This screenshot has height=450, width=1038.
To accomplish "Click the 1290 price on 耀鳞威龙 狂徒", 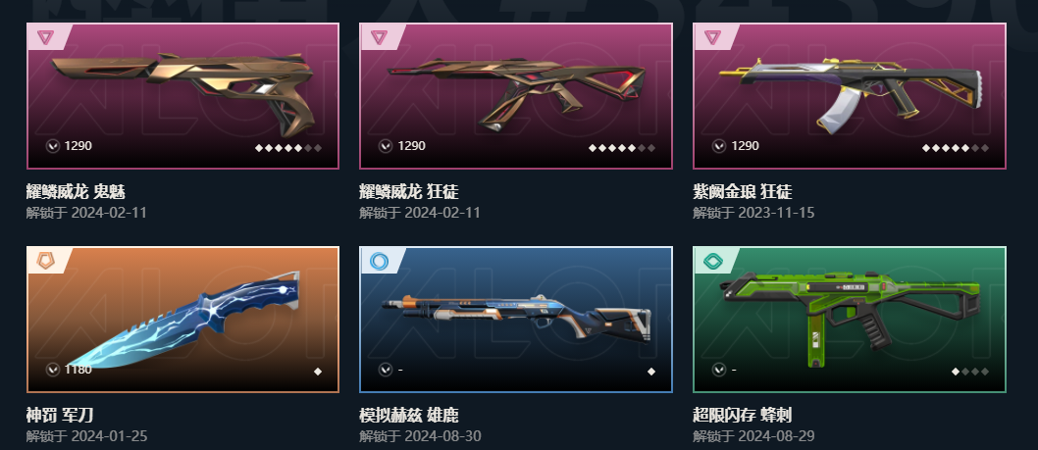I will pyautogui.click(x=412, y=145).
